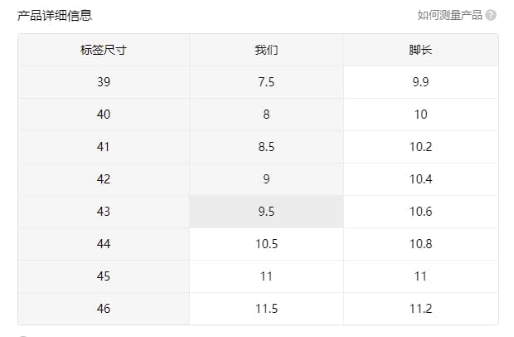Click foot length 10.8 cell
Viewport: 514px width, 337px height.
point(420,244)
